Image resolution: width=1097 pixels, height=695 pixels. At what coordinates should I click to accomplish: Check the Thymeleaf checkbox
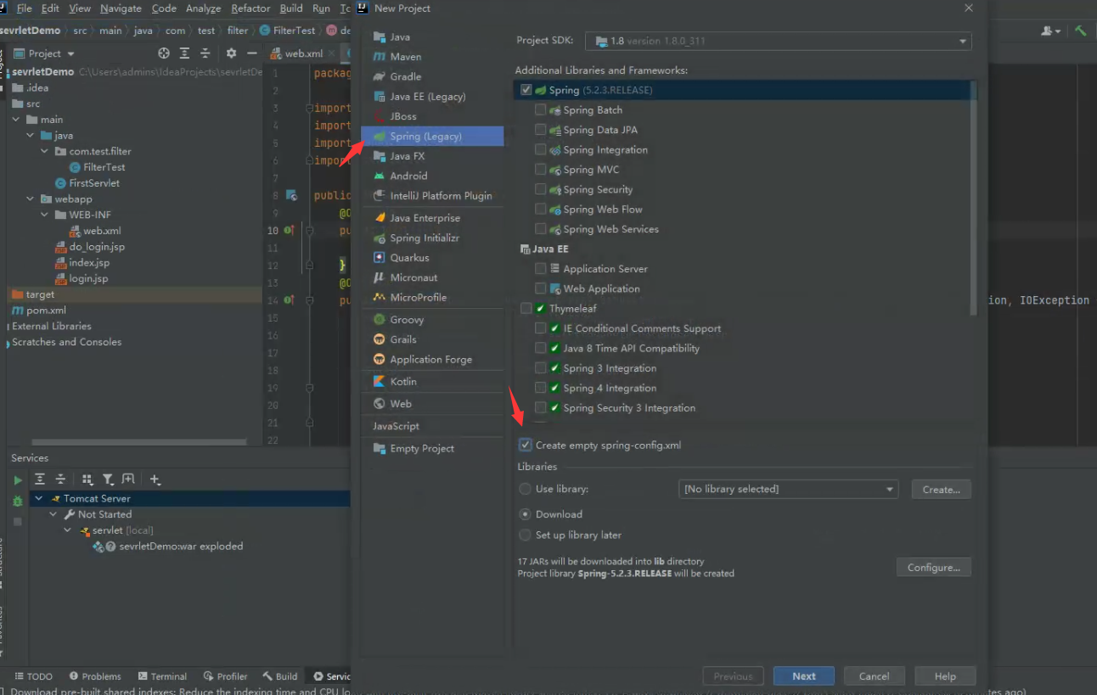(x=526, y=309)
